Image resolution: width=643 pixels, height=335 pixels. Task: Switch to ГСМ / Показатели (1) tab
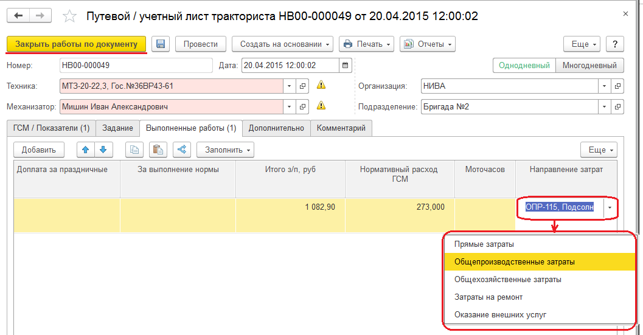(x=51, y=128)
